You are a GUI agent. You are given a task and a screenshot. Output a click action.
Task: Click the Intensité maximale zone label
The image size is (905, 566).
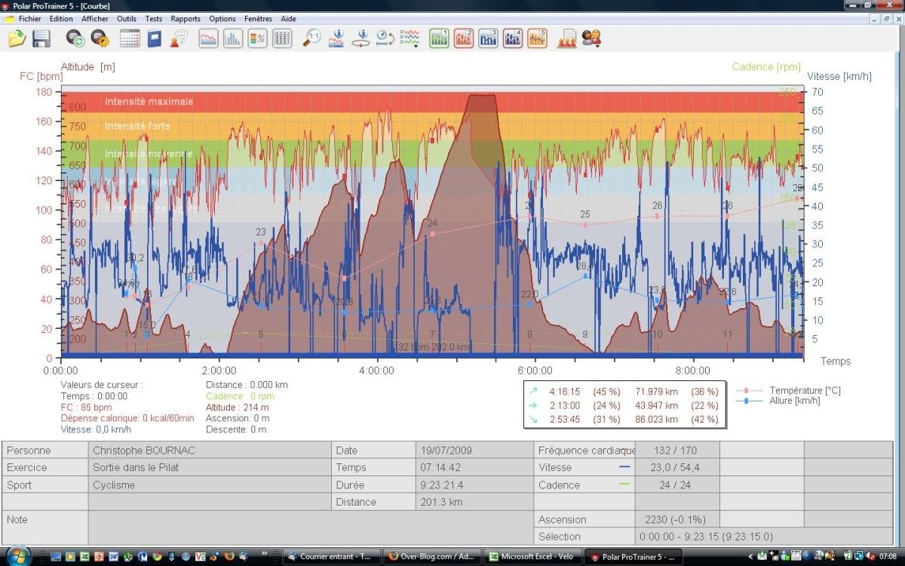[x=149, y=101]
